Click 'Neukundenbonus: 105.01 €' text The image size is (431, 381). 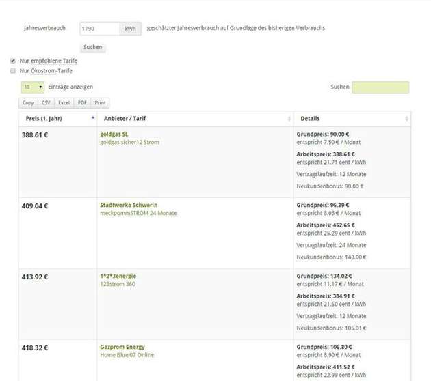click(x=332, y=328)
